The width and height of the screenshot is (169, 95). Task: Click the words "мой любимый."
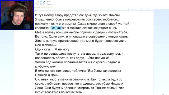[x=46, y=45]
